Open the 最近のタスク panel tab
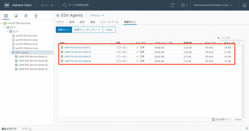The width and height of the screenshot is (249, 131). [9, 129]
